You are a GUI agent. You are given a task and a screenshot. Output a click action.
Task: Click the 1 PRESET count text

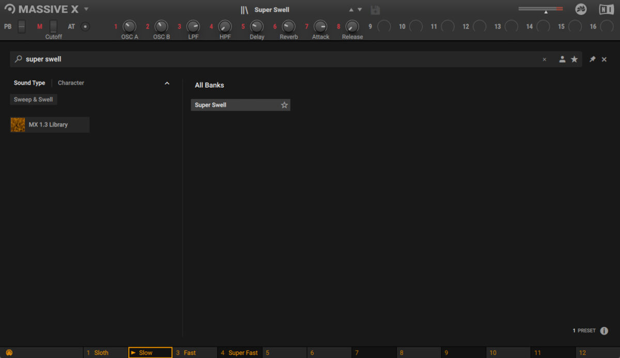tap(584, 331)
